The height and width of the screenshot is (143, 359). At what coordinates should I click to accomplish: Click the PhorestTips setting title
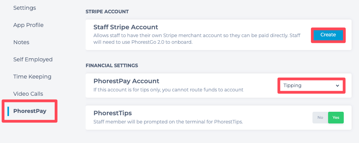tap(113, 113)
